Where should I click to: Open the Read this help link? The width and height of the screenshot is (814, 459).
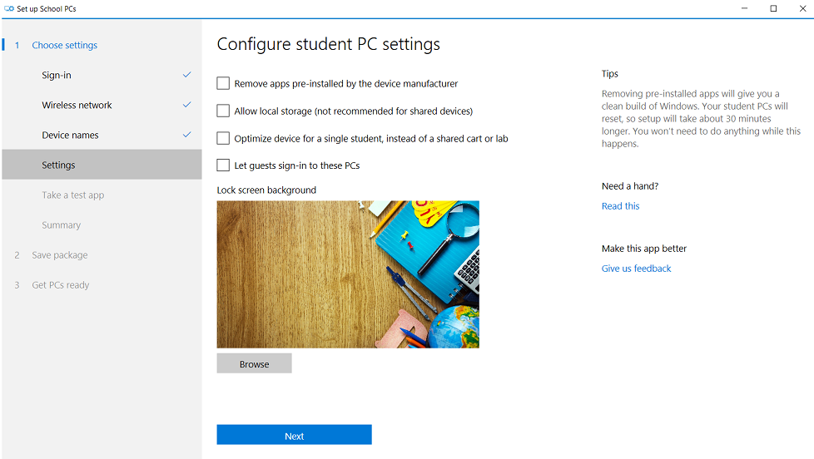[x=620, y=206]
